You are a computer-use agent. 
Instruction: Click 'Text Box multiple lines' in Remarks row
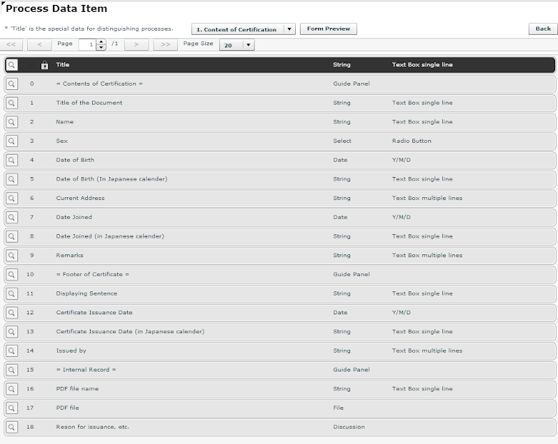click(427, 255)
